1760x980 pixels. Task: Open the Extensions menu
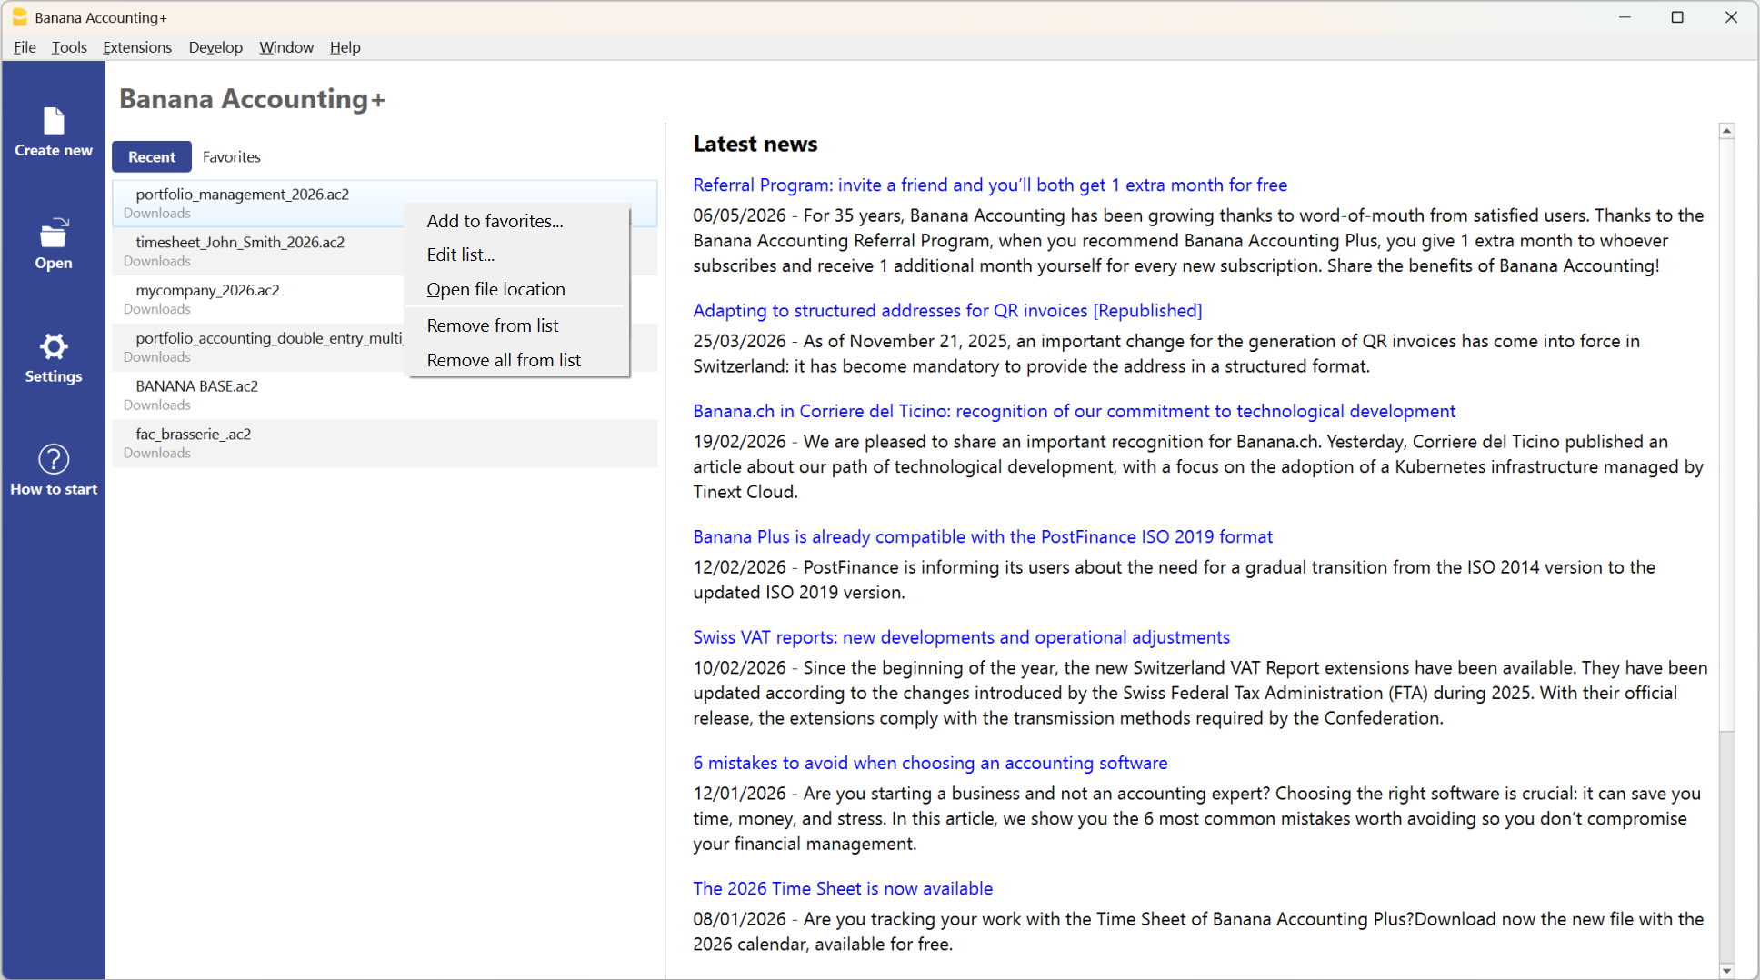click(137, 47)
